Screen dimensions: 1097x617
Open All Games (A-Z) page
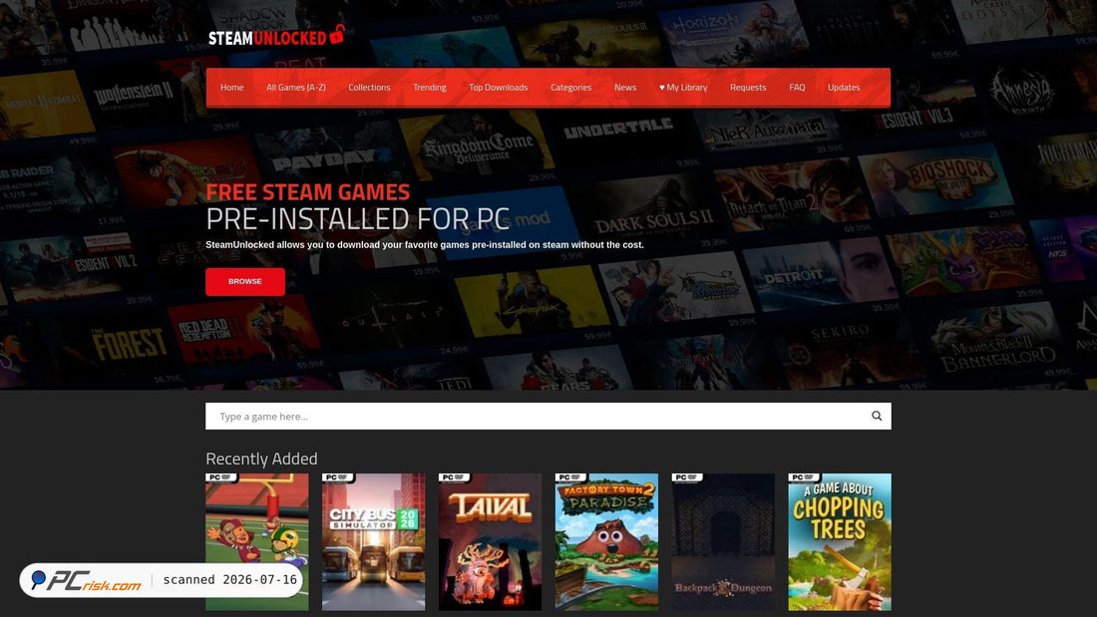(296, 88)
